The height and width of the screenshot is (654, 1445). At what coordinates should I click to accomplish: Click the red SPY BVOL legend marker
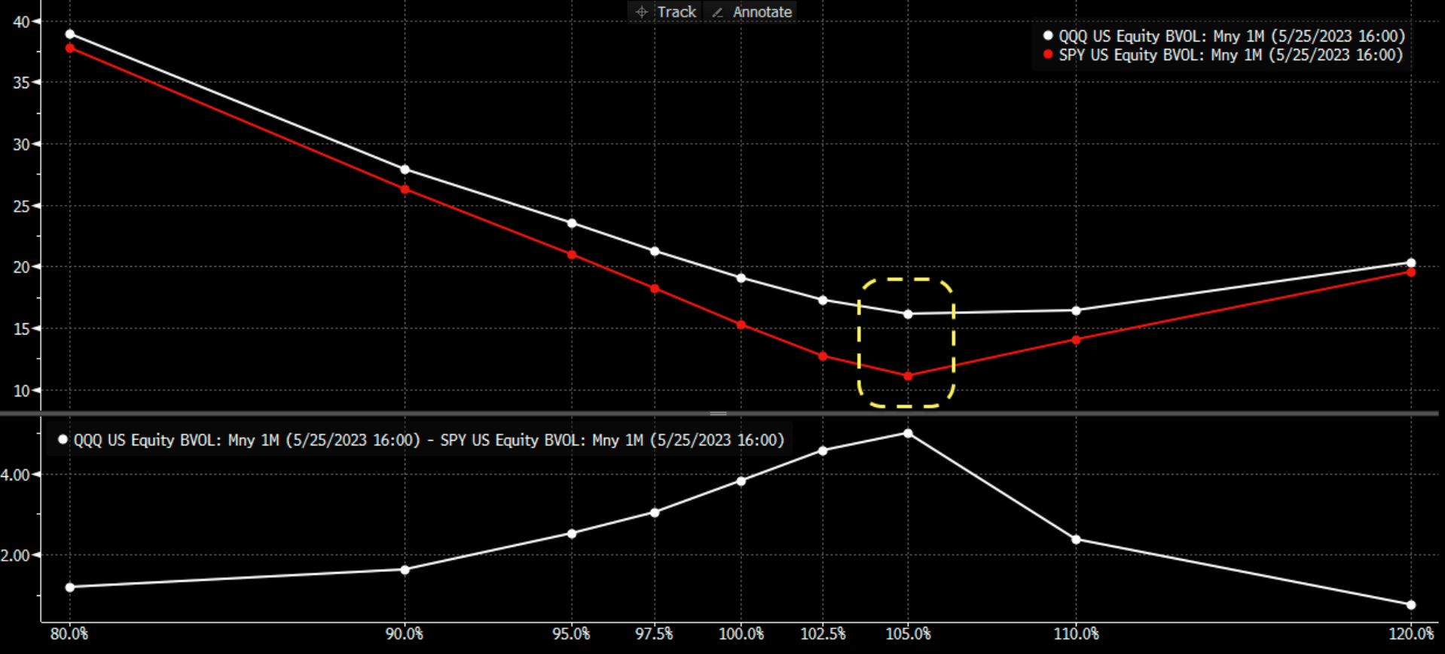(1047, 54)
